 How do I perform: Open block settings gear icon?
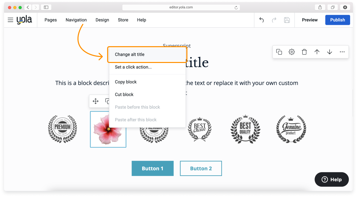click(x=292, y=52)
